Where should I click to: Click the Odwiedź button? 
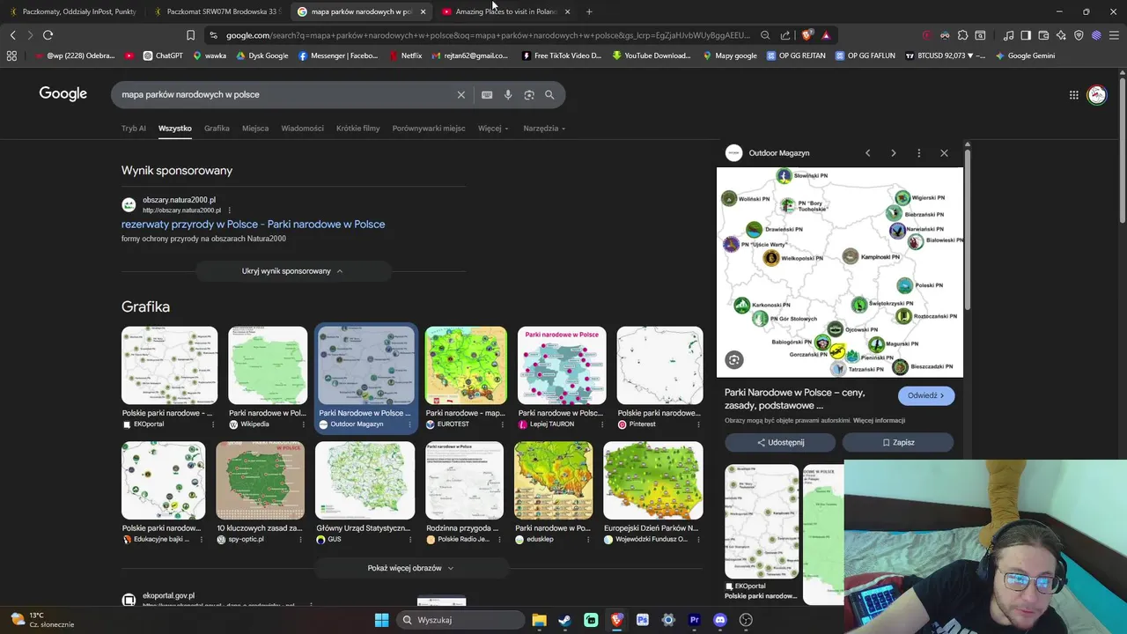pos(925,395)
